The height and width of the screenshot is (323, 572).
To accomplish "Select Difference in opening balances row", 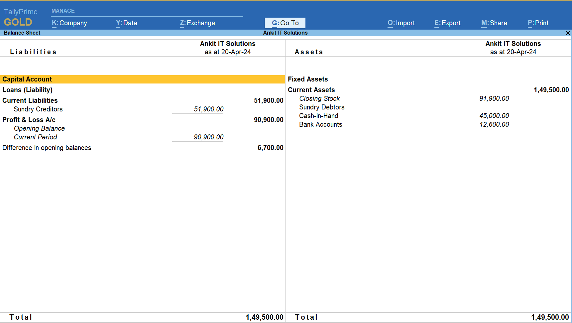I will [47, 148].
